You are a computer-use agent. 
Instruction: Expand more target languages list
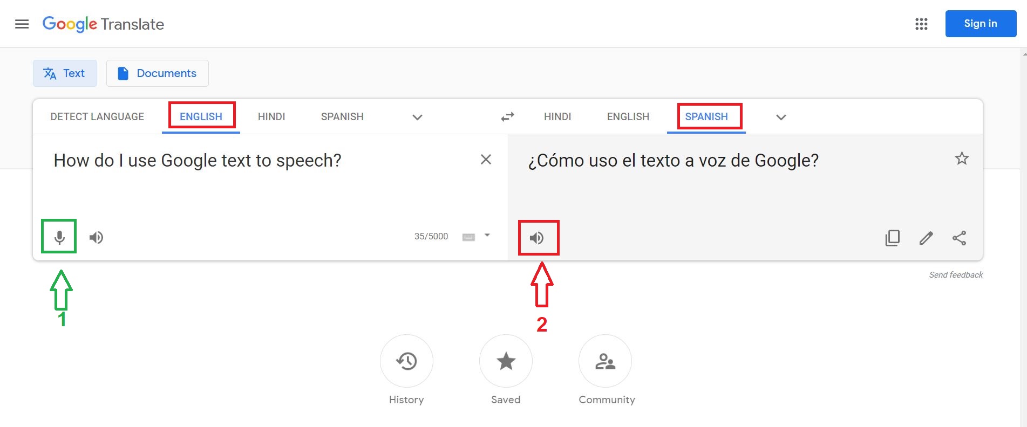tap(781, 117)
